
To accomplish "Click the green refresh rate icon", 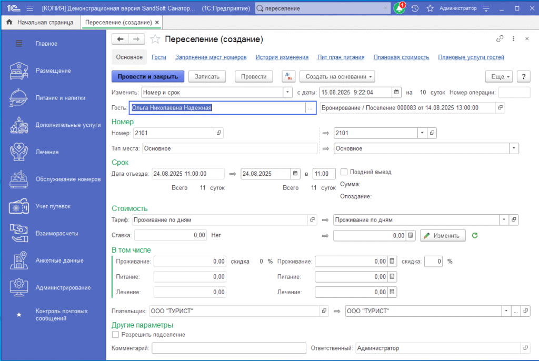I will [475, 235].
